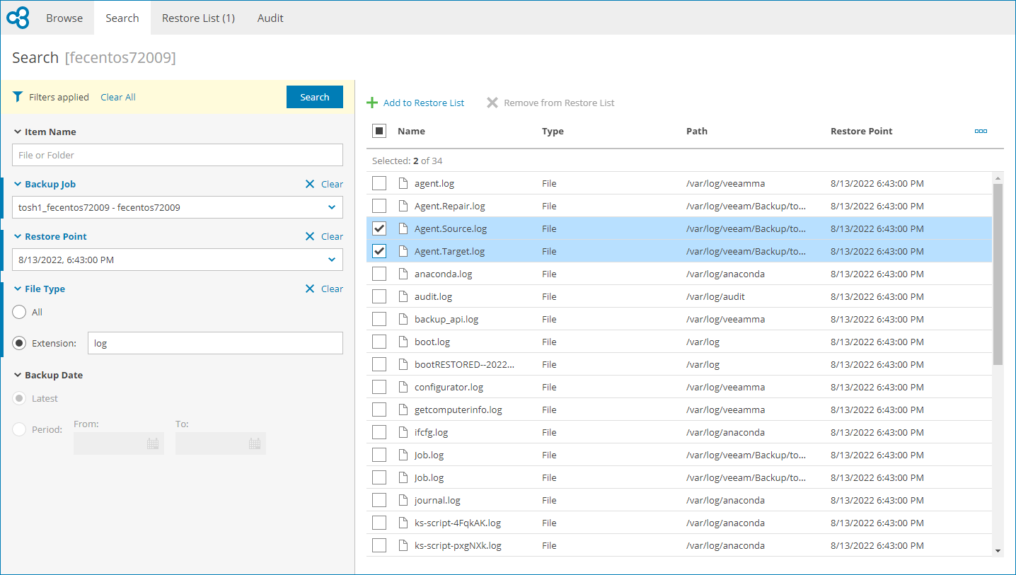Click the X Remove from Restore List icon
Image resolution: width=1016 pixels, height=575 pixels.
coord(492,103)
